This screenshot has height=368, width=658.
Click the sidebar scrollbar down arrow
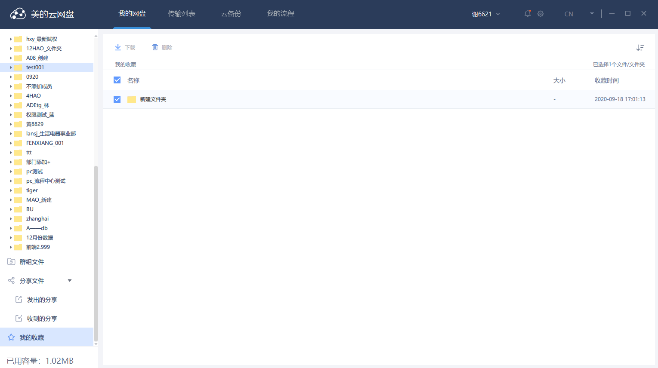(x=96, y=344)
